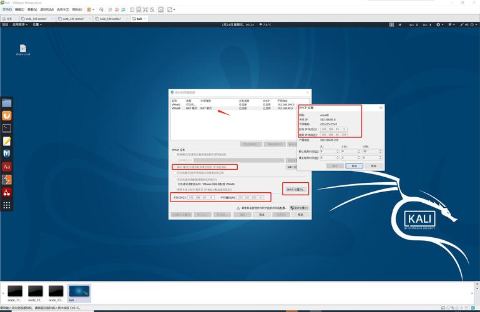Open the Files manager in the Kali dock
Viewport: 480px width, 312px height.
click(7, 103)
